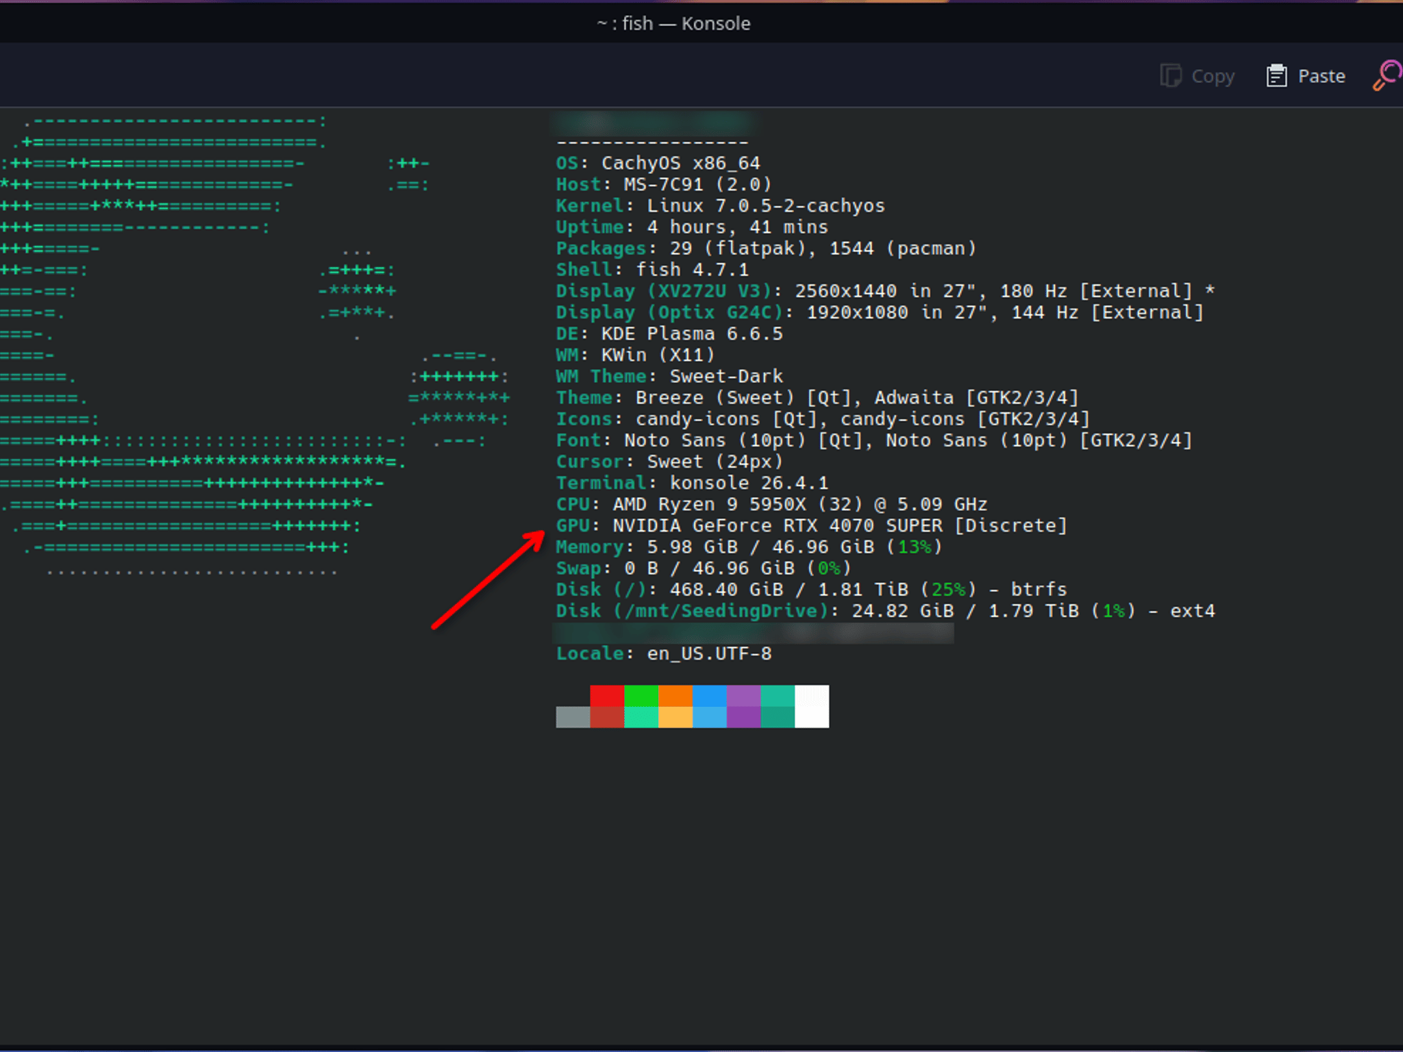Click the bright red color block
Viewport: 1403px width, 1052px height.
[x=607, y=696]
